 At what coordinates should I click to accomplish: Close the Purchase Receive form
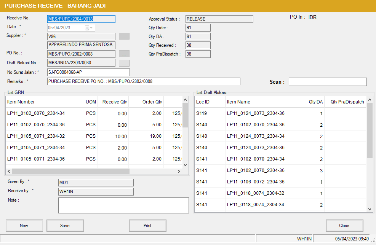[344, 226]
